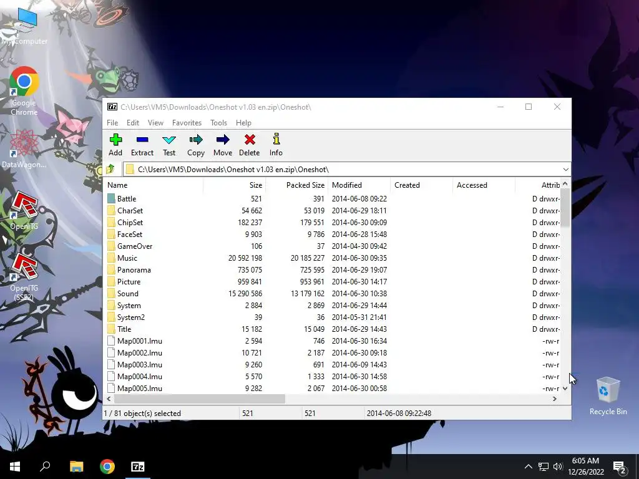
Task: Open the Edit menu
Action: pyautogui.click(x=132, y=123)
